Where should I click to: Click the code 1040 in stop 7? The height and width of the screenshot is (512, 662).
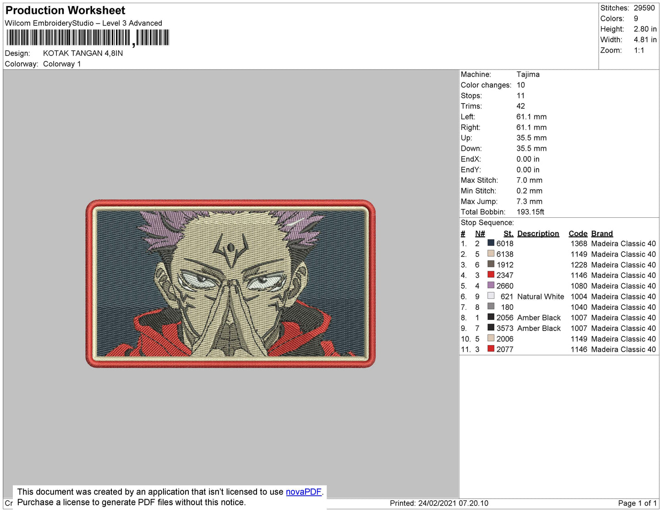tap(579, 307)
